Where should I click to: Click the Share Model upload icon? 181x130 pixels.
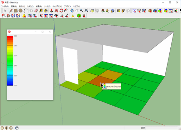(123, 11)
